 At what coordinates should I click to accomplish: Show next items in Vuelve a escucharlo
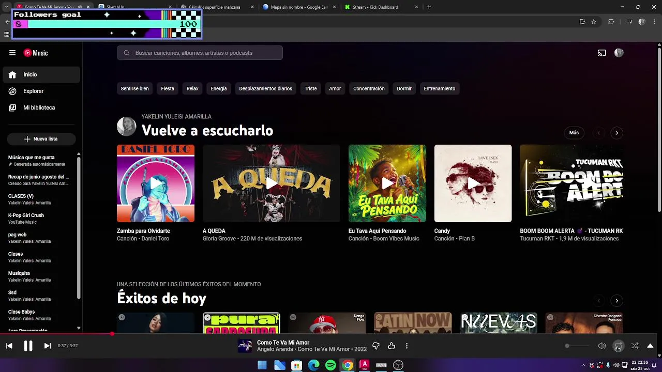click(x=616, y=133)
